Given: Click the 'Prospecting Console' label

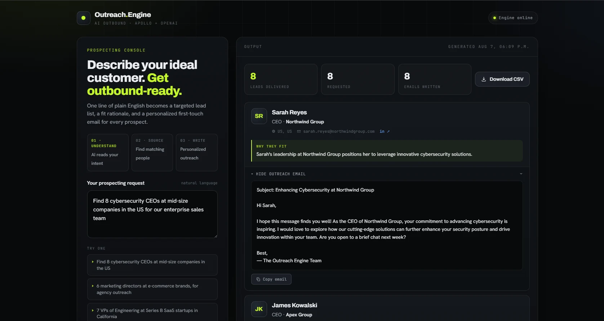Looking at the screenshot, I should point(116,50).
